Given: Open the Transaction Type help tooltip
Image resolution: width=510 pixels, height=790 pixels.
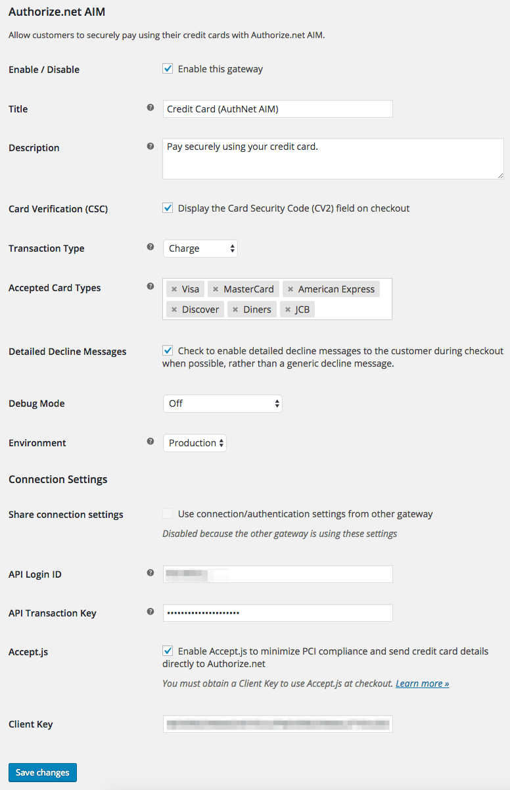Looking at the screenshot, I should (151, 247).
